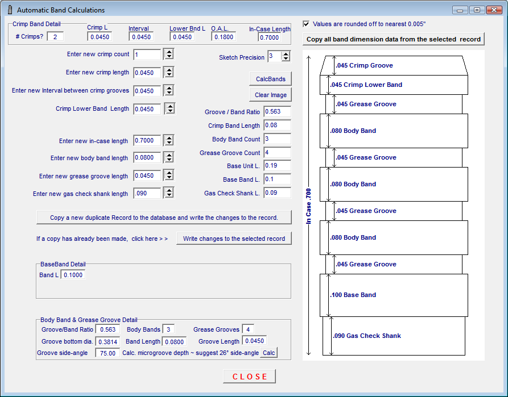Click the Enter new crimp count field

click(x=147, y=55)
